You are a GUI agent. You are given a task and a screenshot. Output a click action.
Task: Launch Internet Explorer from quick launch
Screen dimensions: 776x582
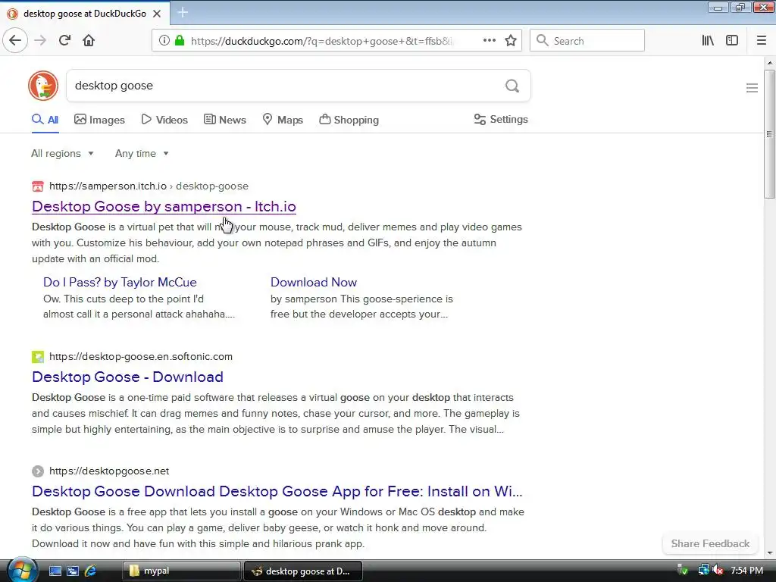(91, 571)
